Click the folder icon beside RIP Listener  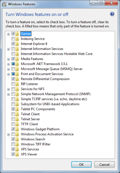tap(17, 84)
